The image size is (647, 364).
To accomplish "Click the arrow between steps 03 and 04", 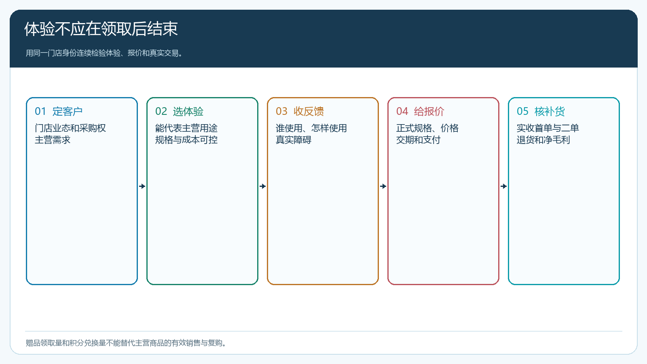I will pyautogui.click(x=383, y=186).
